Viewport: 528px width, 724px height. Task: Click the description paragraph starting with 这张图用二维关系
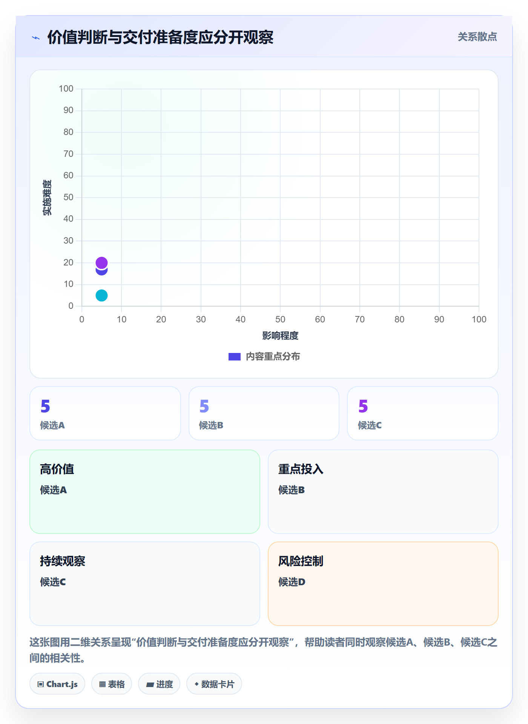[x=264, y=650]
